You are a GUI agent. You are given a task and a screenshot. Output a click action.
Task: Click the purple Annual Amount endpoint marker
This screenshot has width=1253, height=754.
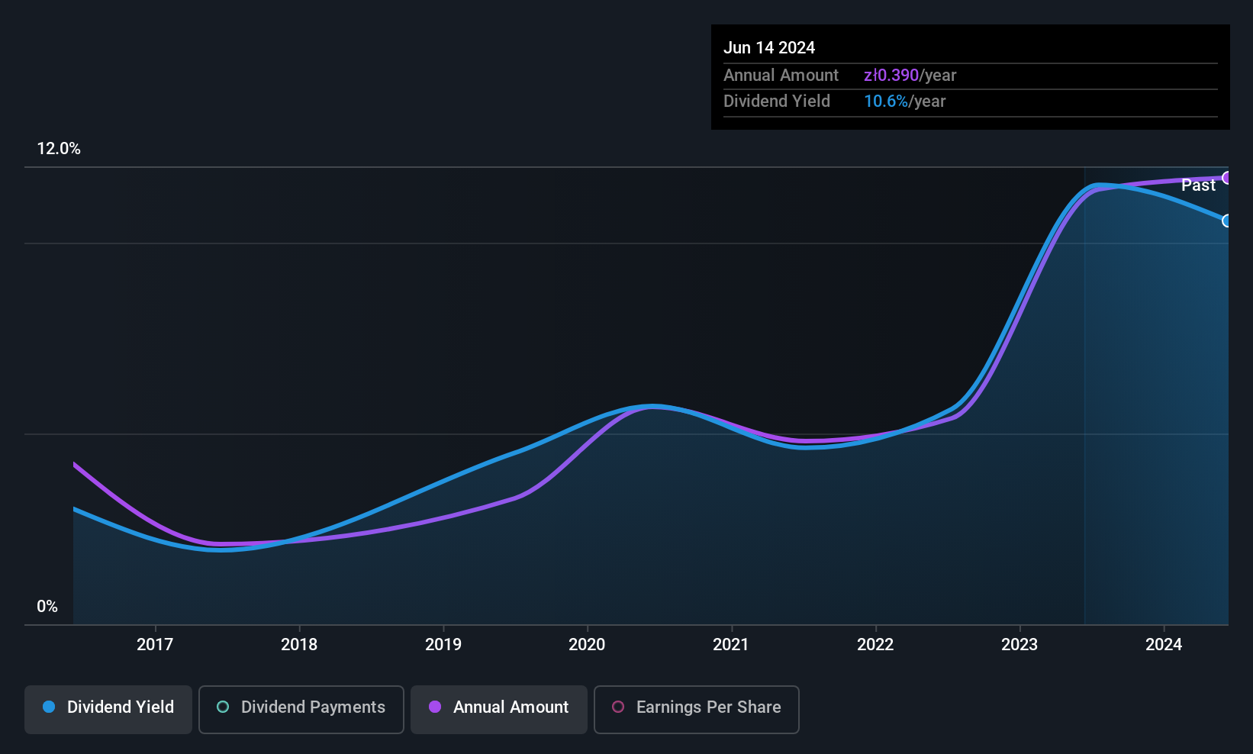click(x=1227, y=178)
